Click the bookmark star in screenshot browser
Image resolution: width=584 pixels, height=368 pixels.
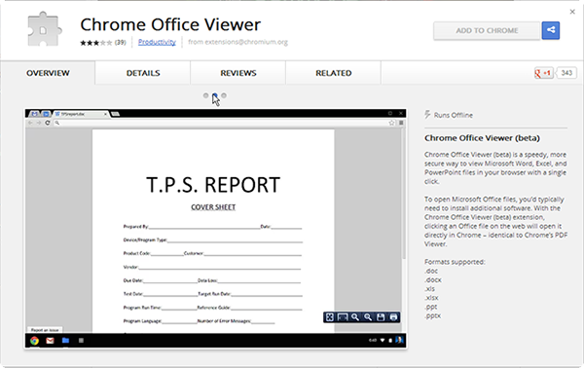[391, 123]
